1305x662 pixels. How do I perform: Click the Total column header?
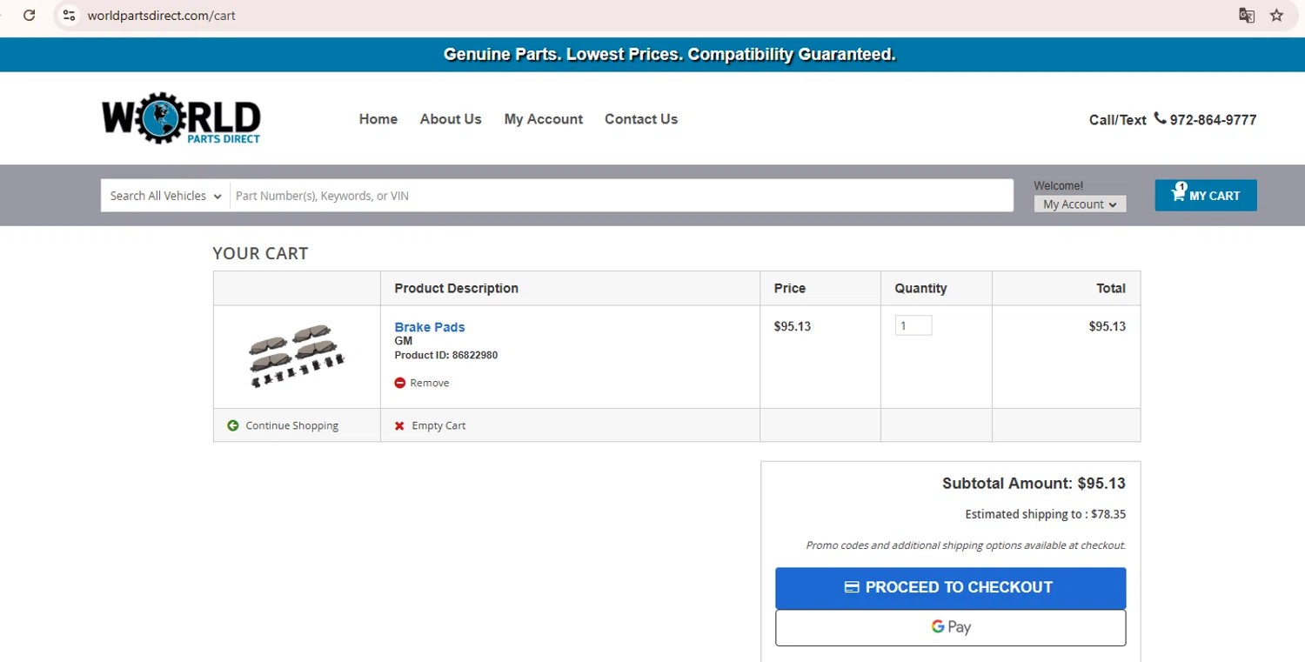(1111, 288)
